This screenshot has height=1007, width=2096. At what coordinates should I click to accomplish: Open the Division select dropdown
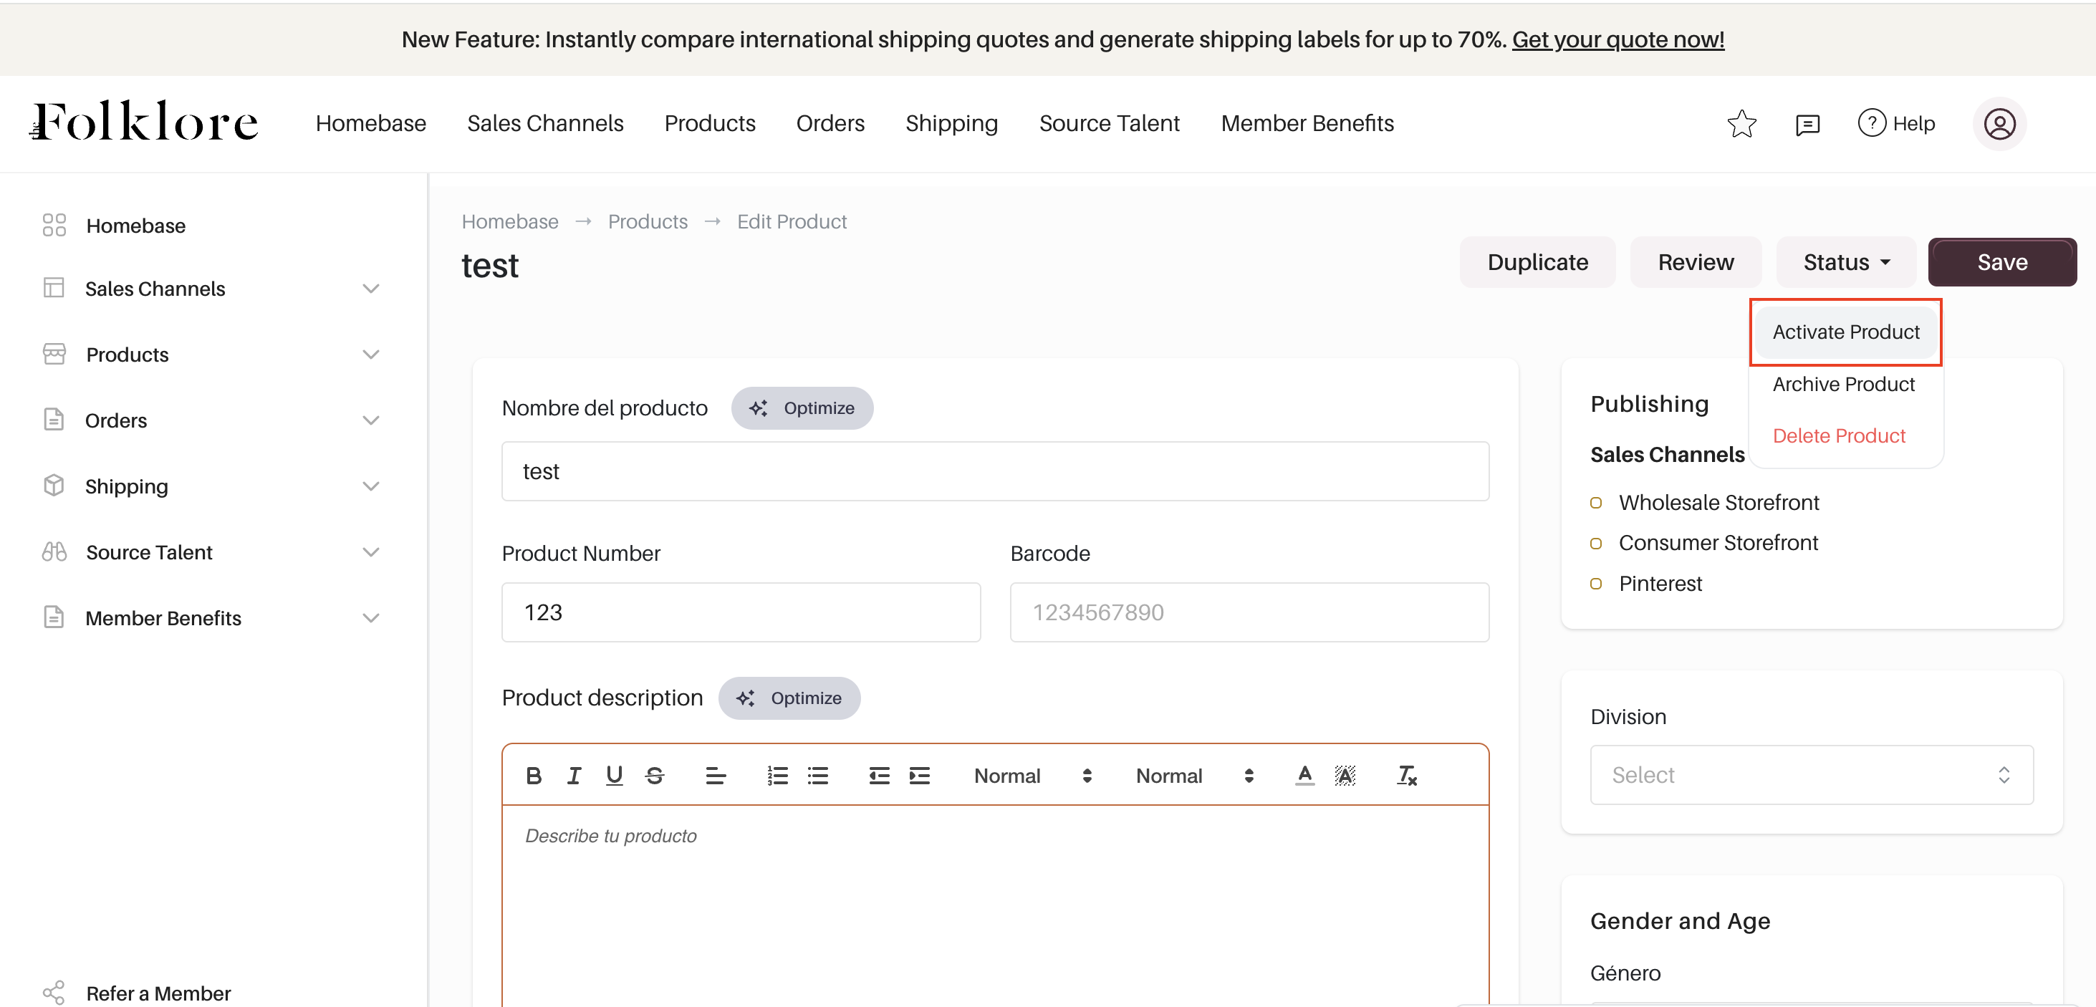(1811, 774)
